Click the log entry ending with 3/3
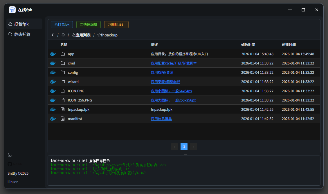The image size is (328, 194). tap(108, 165)
